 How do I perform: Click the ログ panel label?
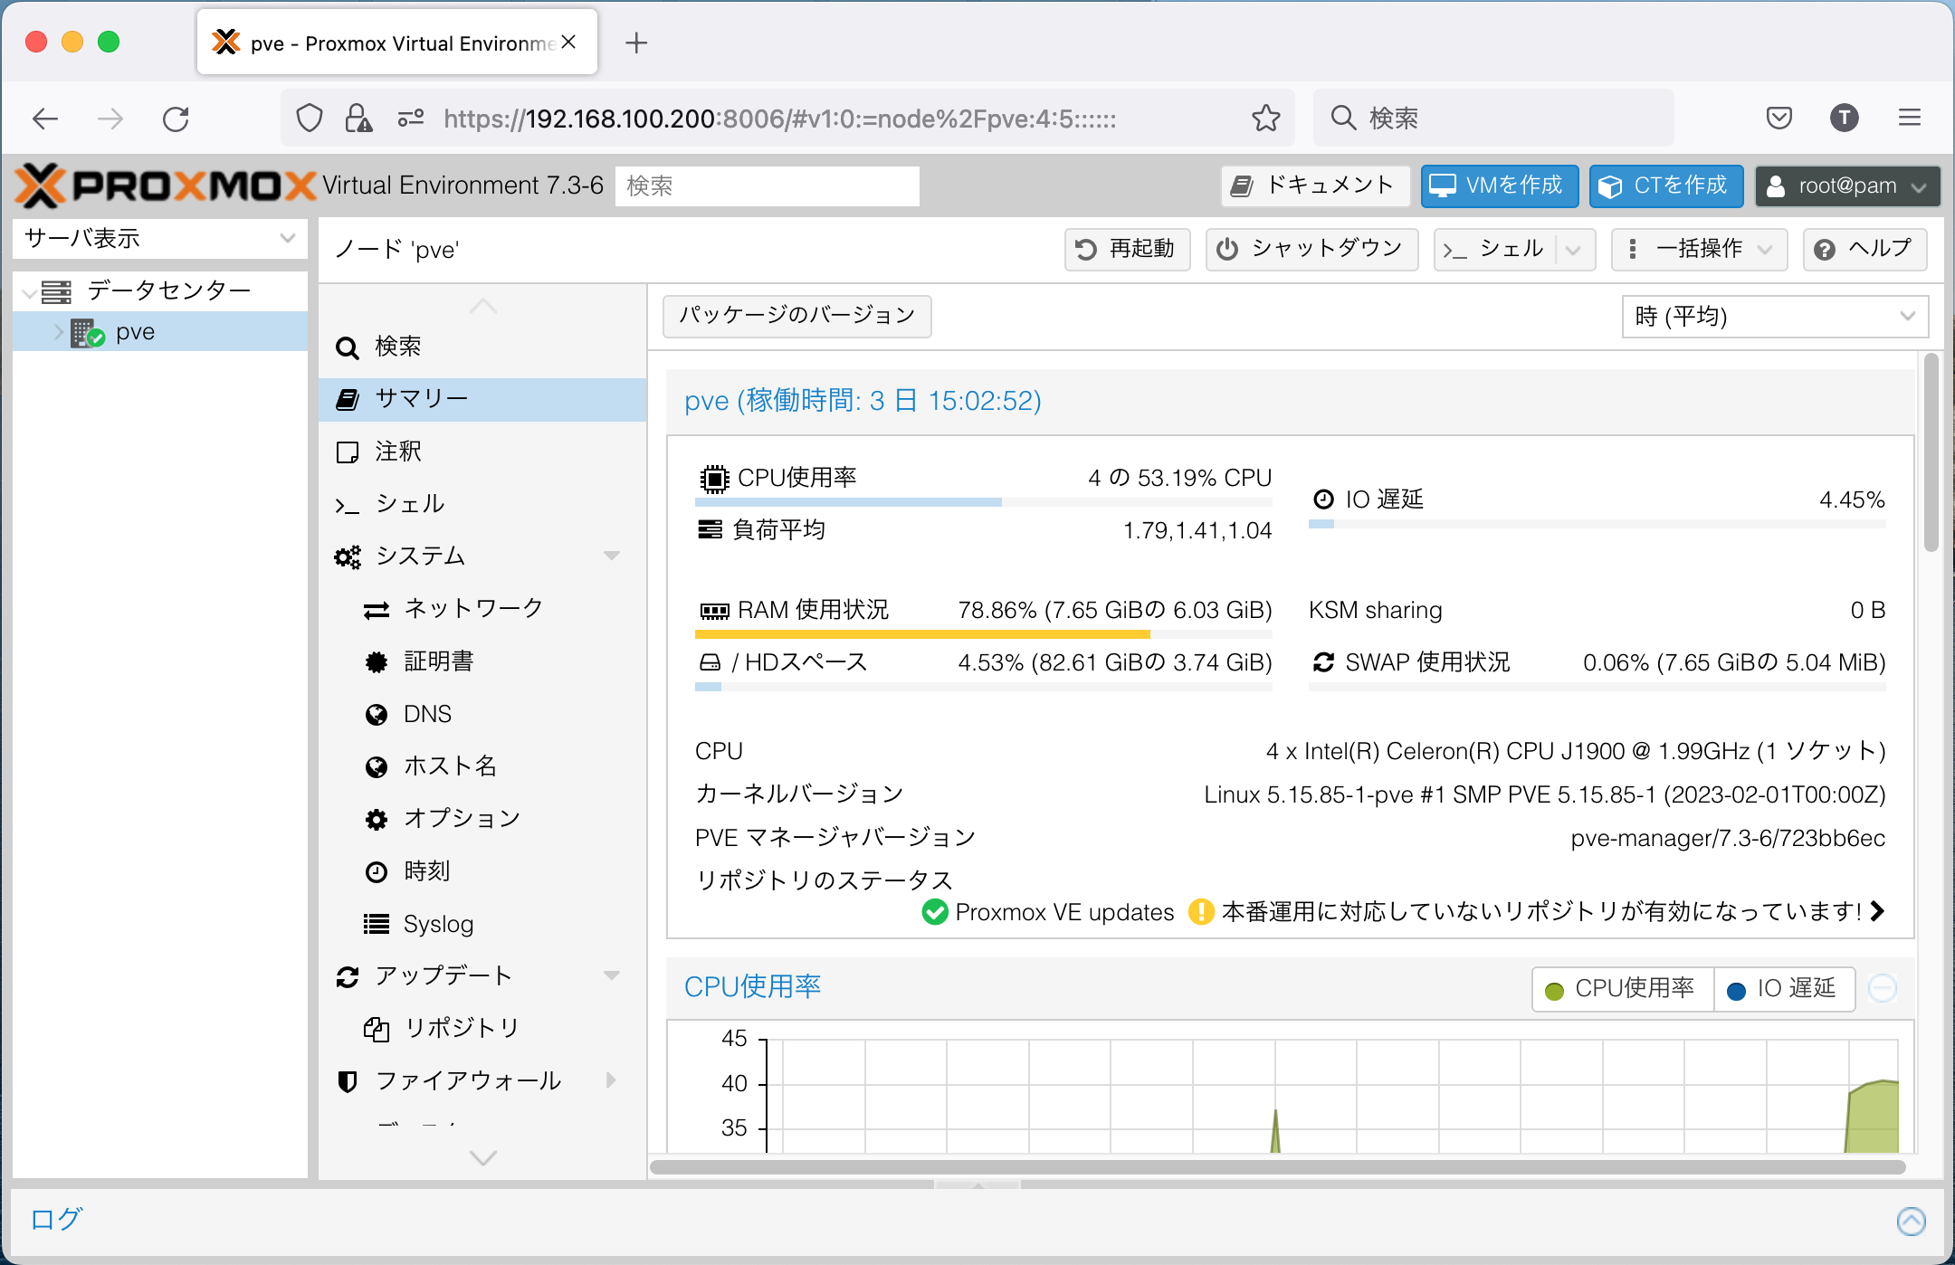56,1220
